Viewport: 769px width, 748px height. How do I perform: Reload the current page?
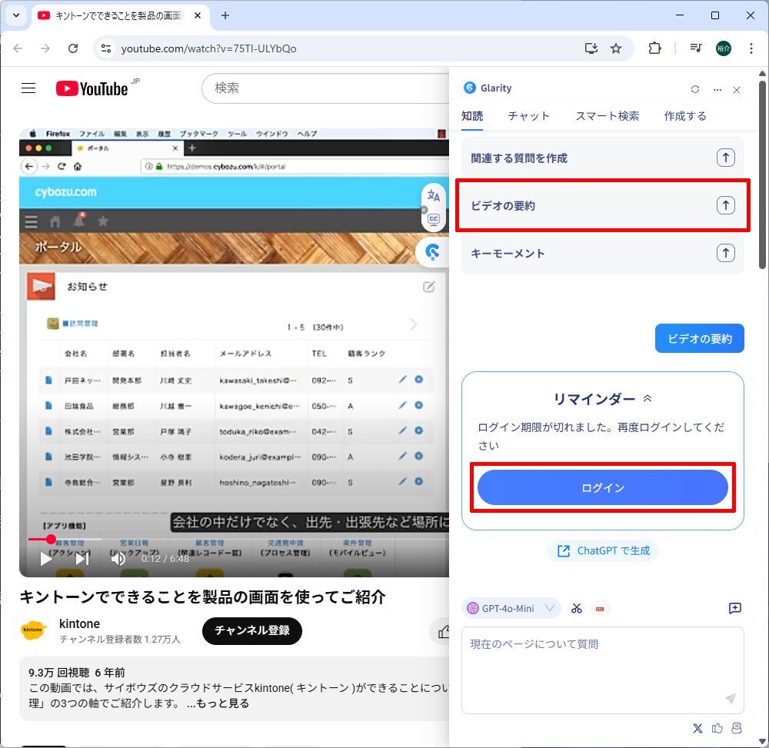click(73, 48)
